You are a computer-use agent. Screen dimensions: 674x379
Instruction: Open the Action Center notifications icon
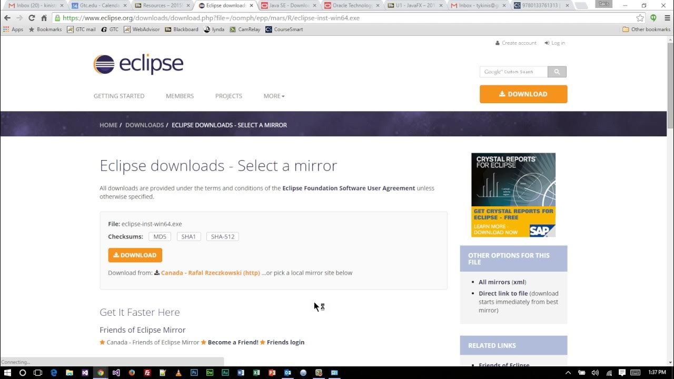[623, 373]
